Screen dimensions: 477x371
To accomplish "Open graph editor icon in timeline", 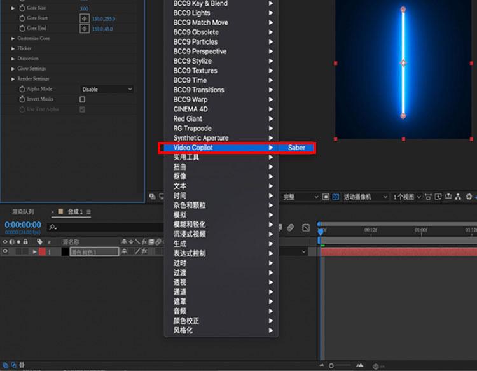I will coord(306,227).
